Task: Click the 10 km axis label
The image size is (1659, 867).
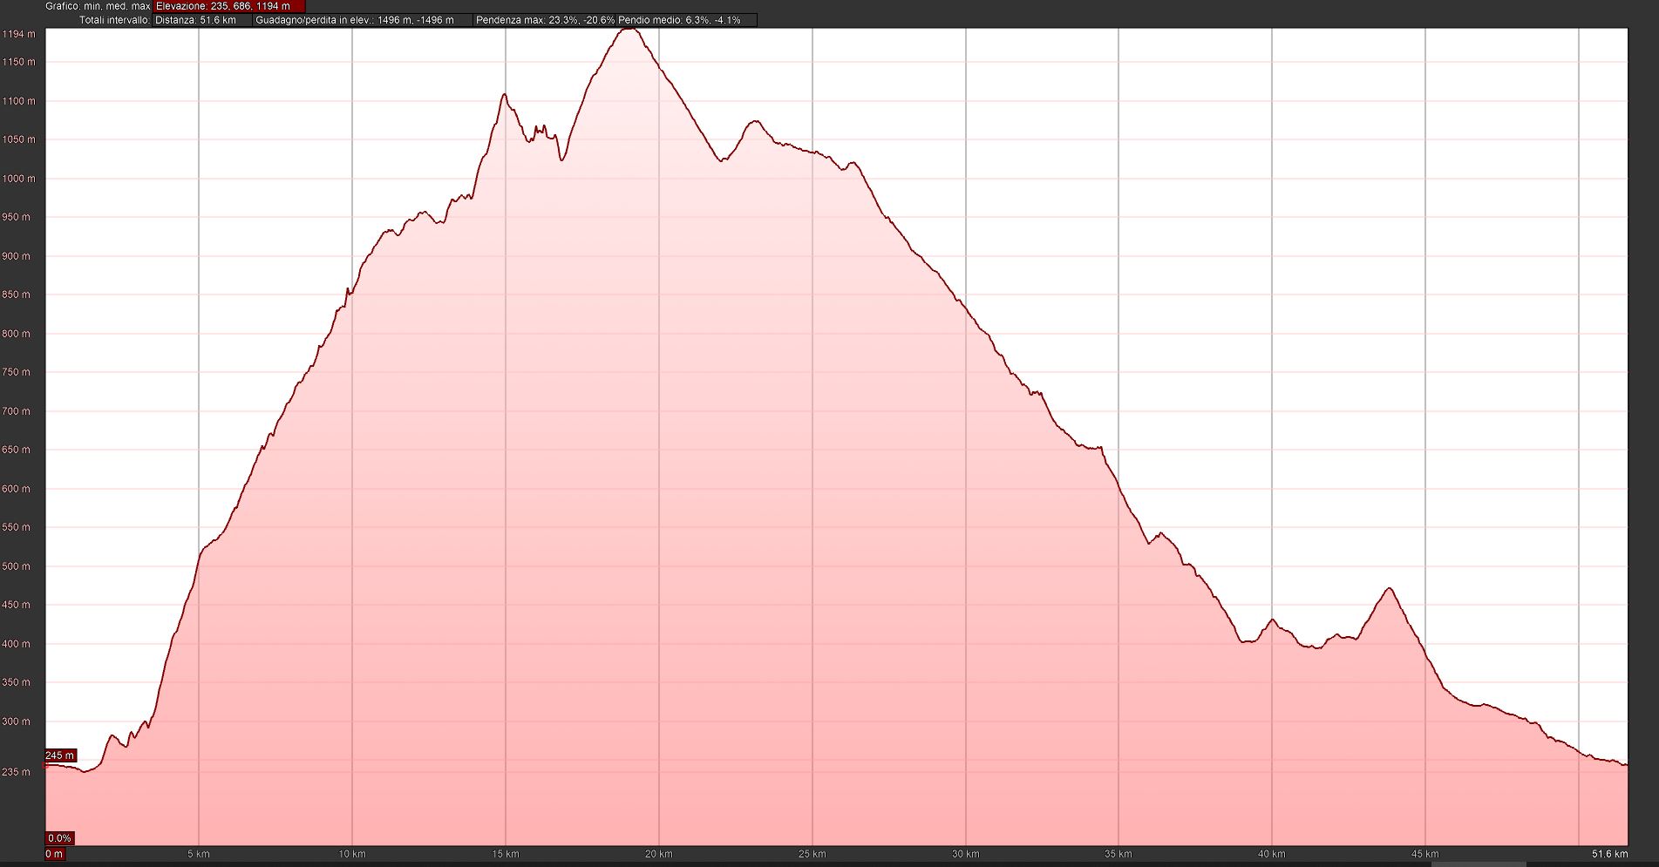Action: click(x=352, y=854)
